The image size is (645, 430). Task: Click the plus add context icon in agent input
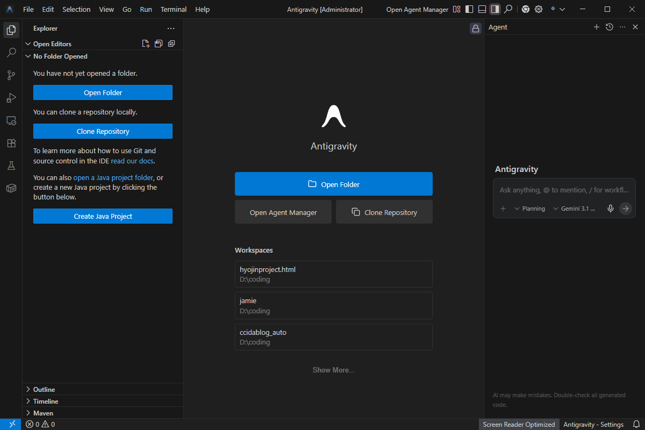click(x=503, y=209)
